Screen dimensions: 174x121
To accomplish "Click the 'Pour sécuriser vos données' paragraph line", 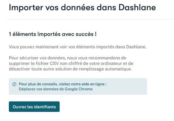I will click(67, 58).
